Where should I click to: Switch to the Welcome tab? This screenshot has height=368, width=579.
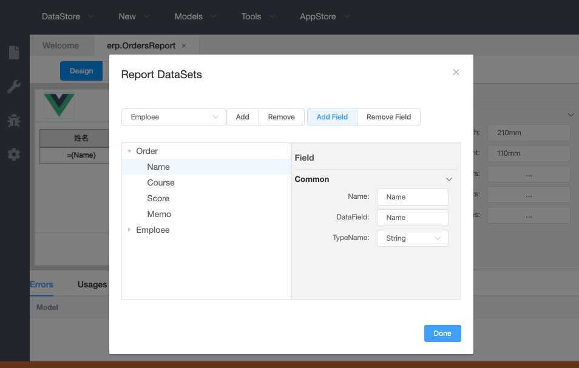(61, 45)
